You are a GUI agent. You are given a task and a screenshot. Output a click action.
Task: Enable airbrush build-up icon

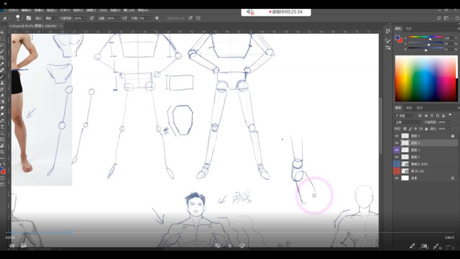pos(125,18)
